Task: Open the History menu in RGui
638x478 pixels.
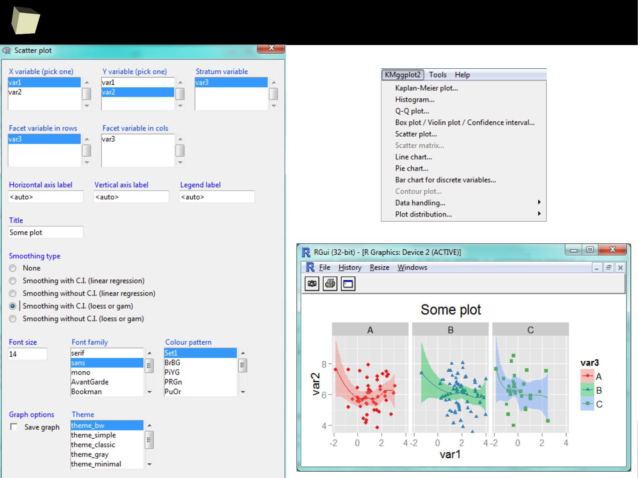Action: pos(350,268)
